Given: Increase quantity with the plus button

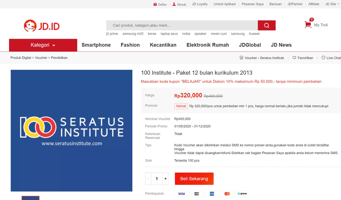Looking at the screenshot, I should (x=165, y=179).
